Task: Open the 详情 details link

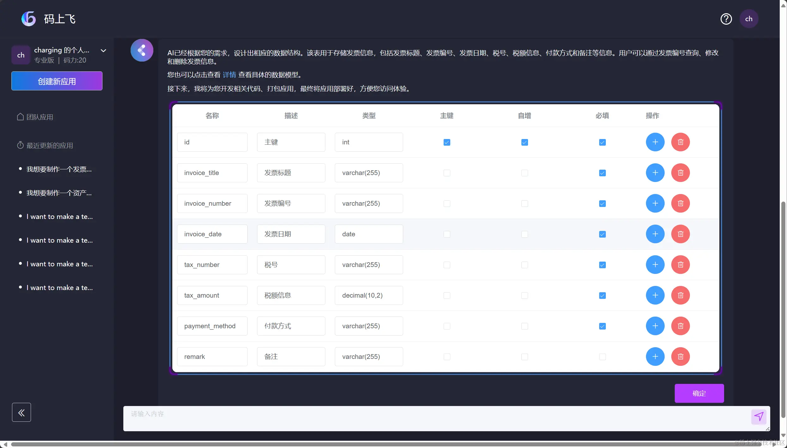Action: tap(229, 75)
